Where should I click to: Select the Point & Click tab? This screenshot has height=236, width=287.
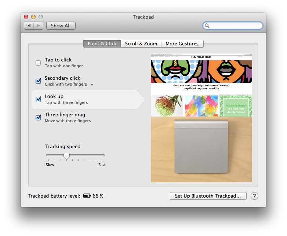(102, 44)
